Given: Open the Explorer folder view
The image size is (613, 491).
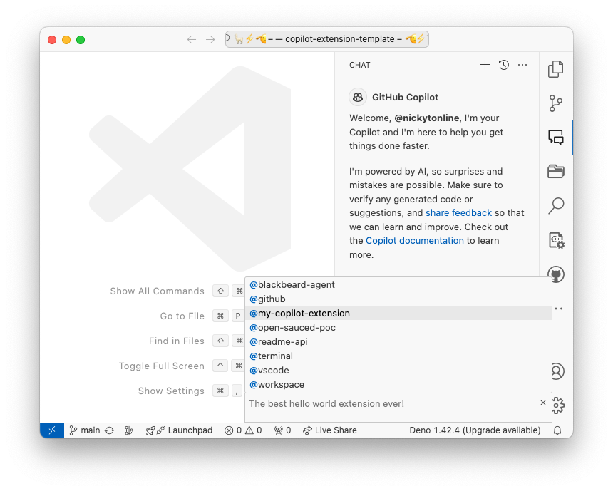Looking at the screenshot, I should click(x=555, y=171).
